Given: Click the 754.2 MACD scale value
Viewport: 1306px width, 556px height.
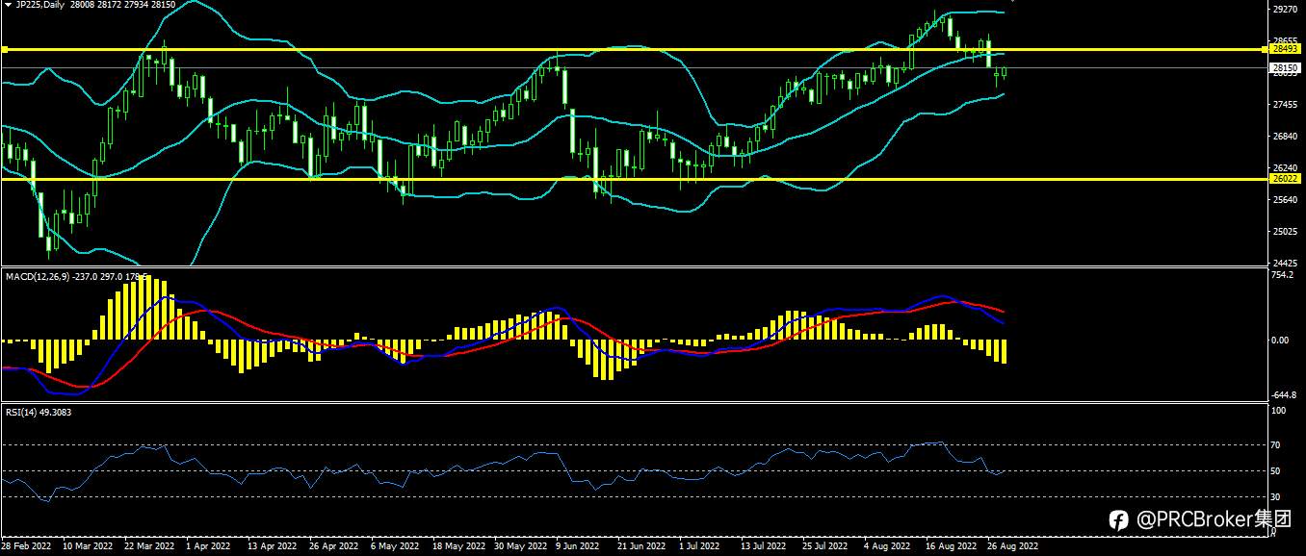Looking at the screenshot, I should tap(1282, 275).
